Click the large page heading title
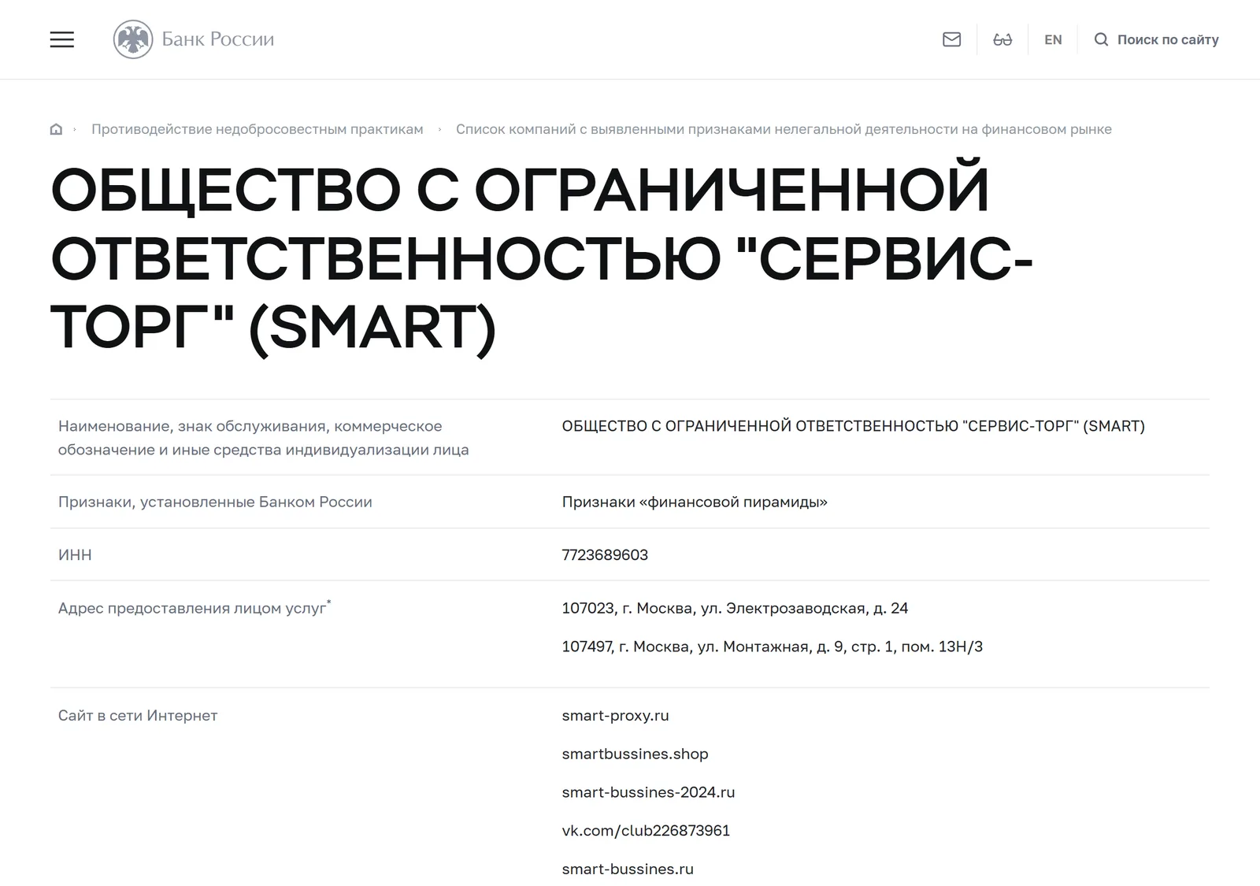Screen dimensions: 1260x886 [x=542, y=258]
